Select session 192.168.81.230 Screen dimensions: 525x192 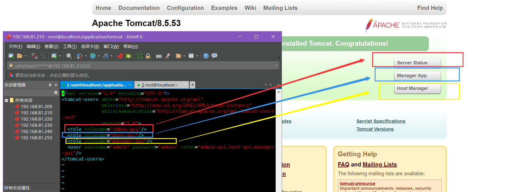click(x=36, y=125)
